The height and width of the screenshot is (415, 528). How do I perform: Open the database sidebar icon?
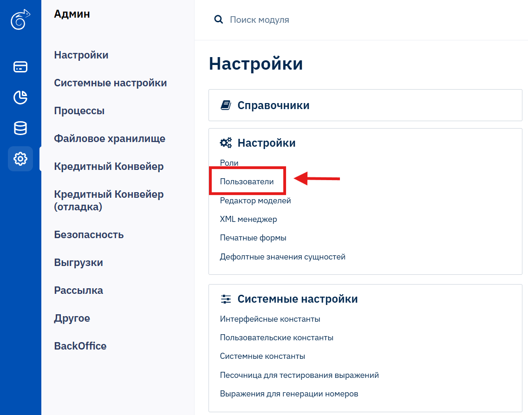point(20,128)
